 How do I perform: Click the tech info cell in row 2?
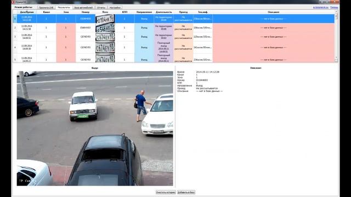203,28
